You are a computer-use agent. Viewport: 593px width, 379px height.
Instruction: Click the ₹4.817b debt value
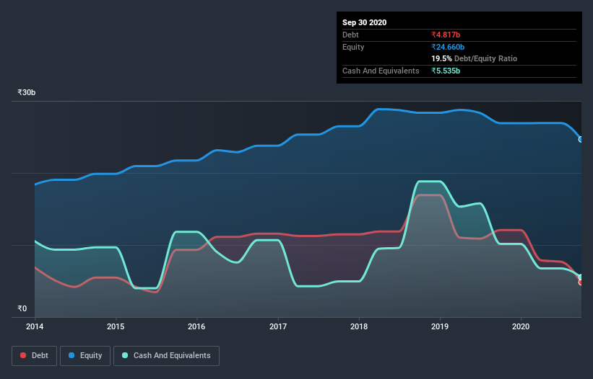click(446, 35)
